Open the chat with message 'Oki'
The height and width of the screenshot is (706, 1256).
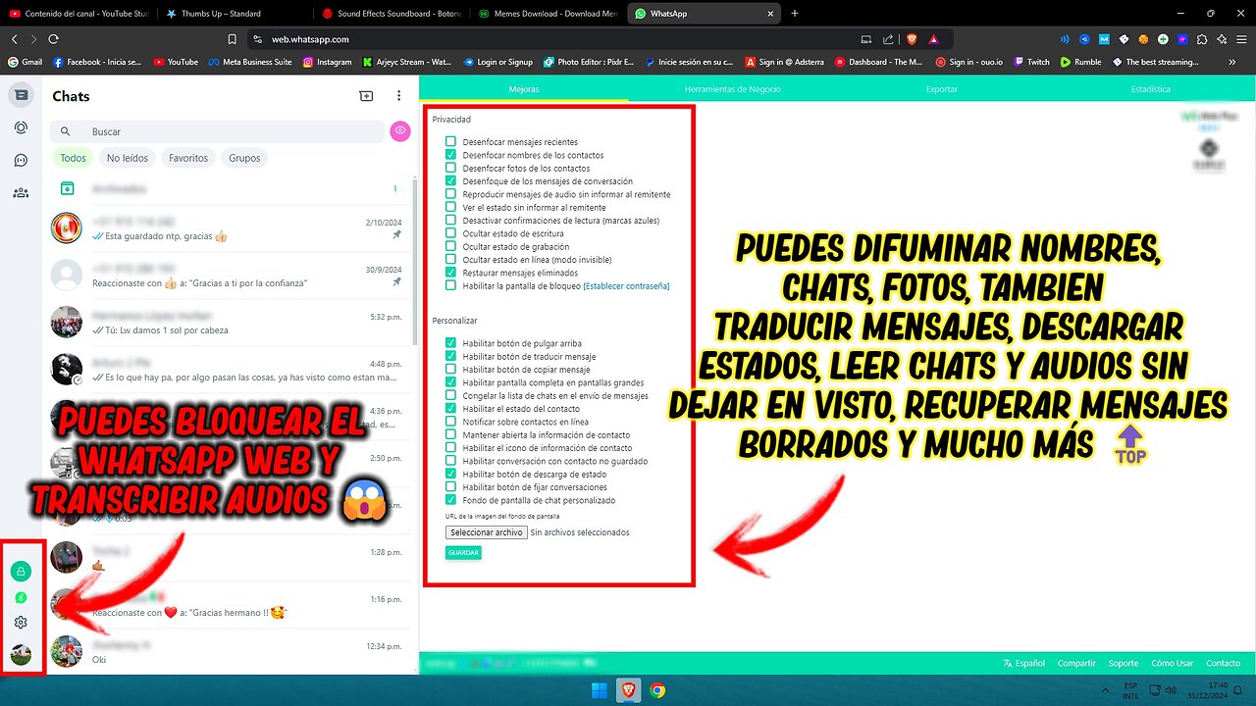231,651
